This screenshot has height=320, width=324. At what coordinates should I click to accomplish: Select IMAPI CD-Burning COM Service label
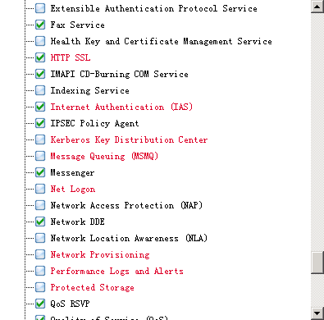[x=119, y=74]
